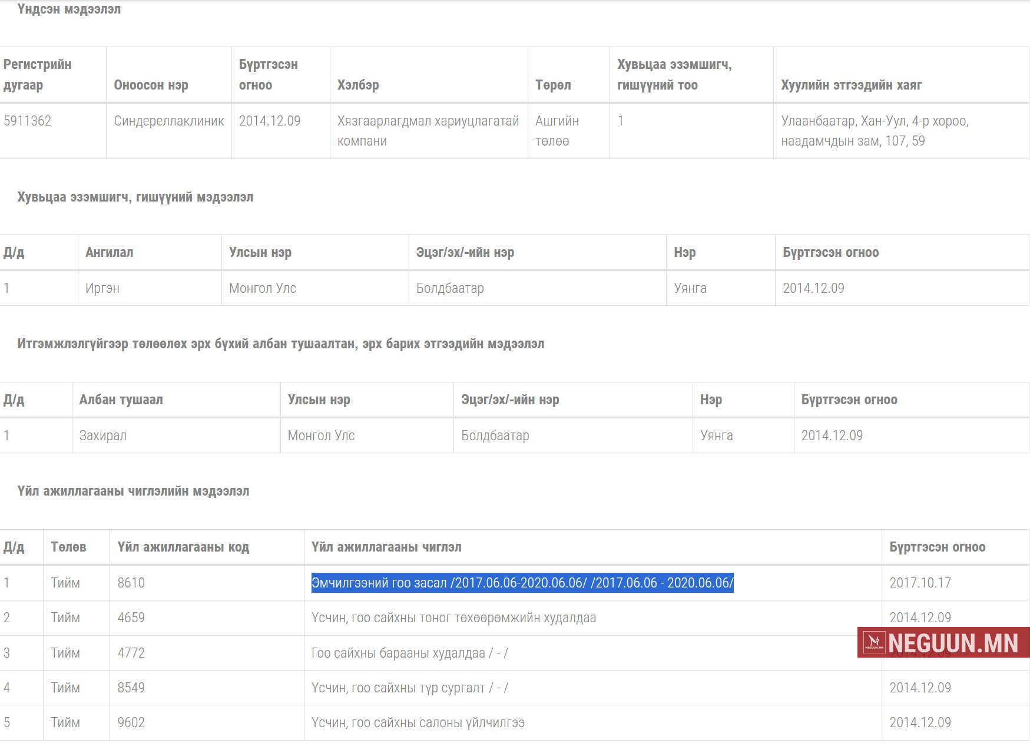Click activity code 8549

point(131,688)
